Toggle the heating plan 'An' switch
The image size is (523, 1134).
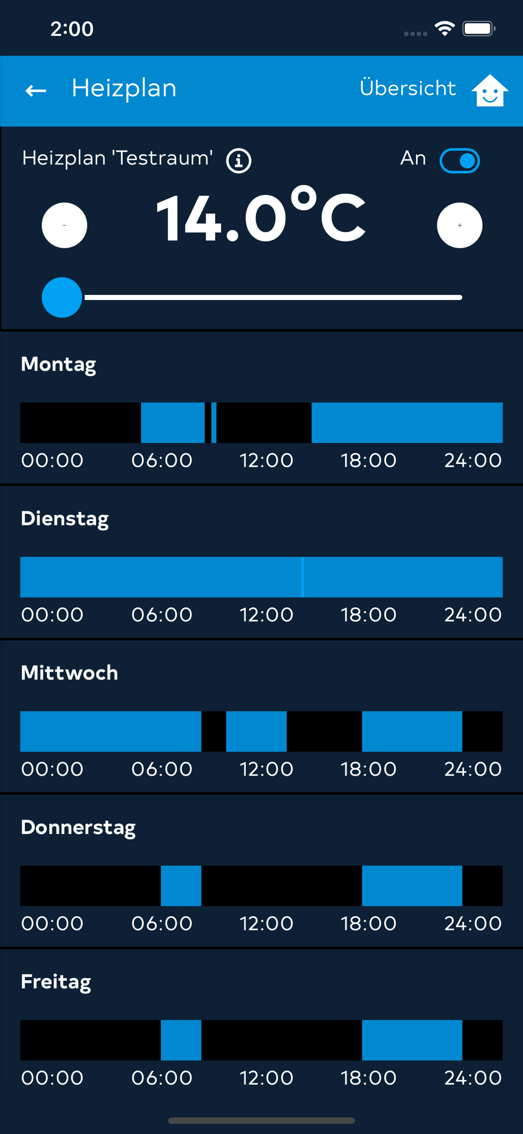tap(460, 161)
